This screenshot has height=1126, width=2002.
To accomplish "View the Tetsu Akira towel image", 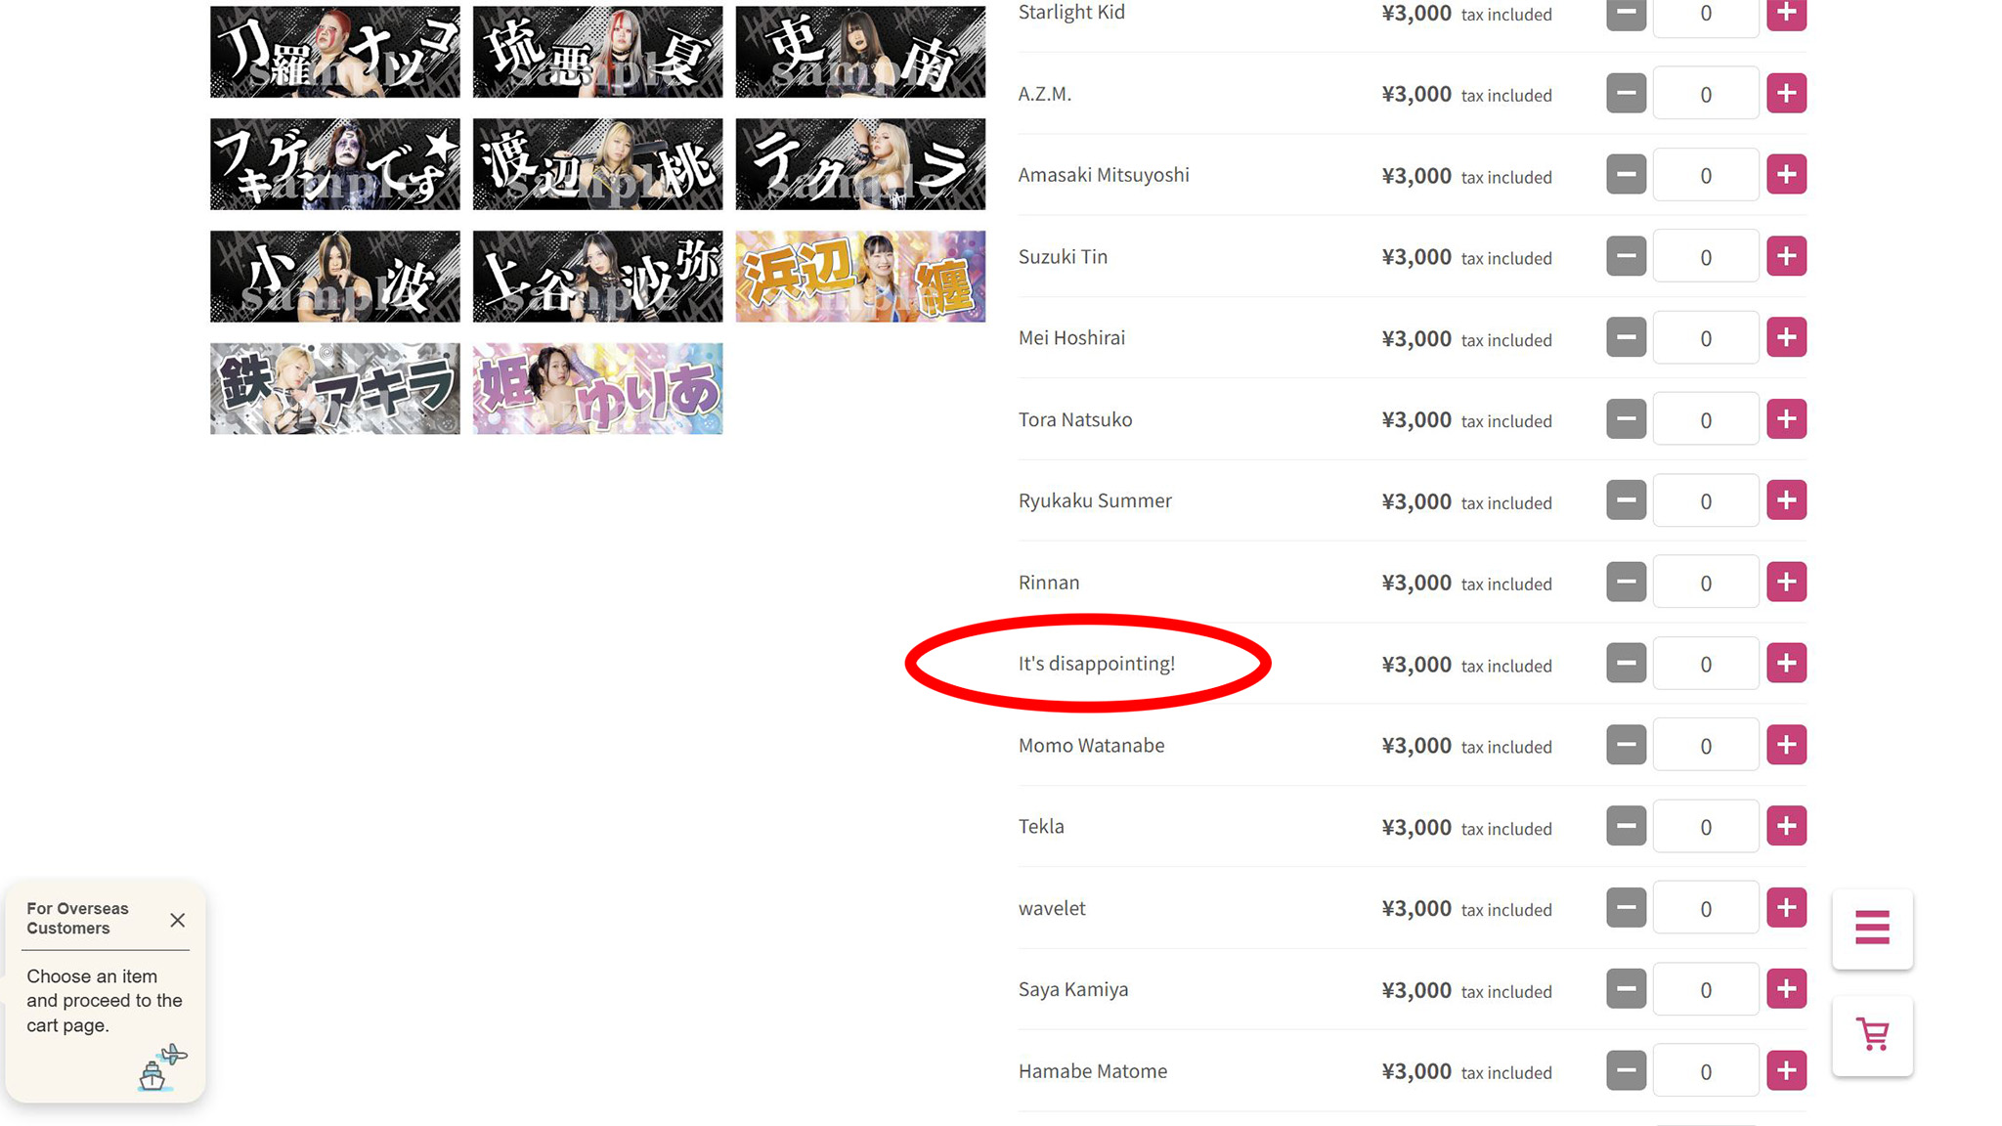I will (334, 388).
